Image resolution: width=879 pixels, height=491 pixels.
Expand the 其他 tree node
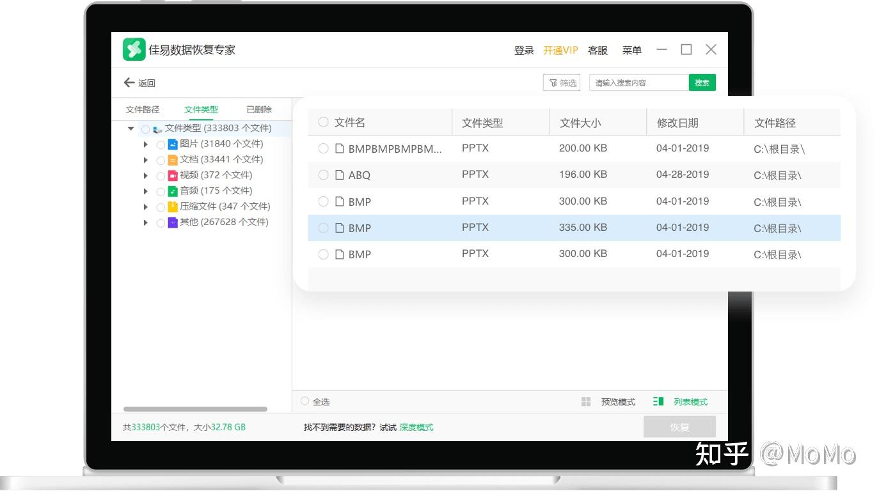(x=146, y=222)
